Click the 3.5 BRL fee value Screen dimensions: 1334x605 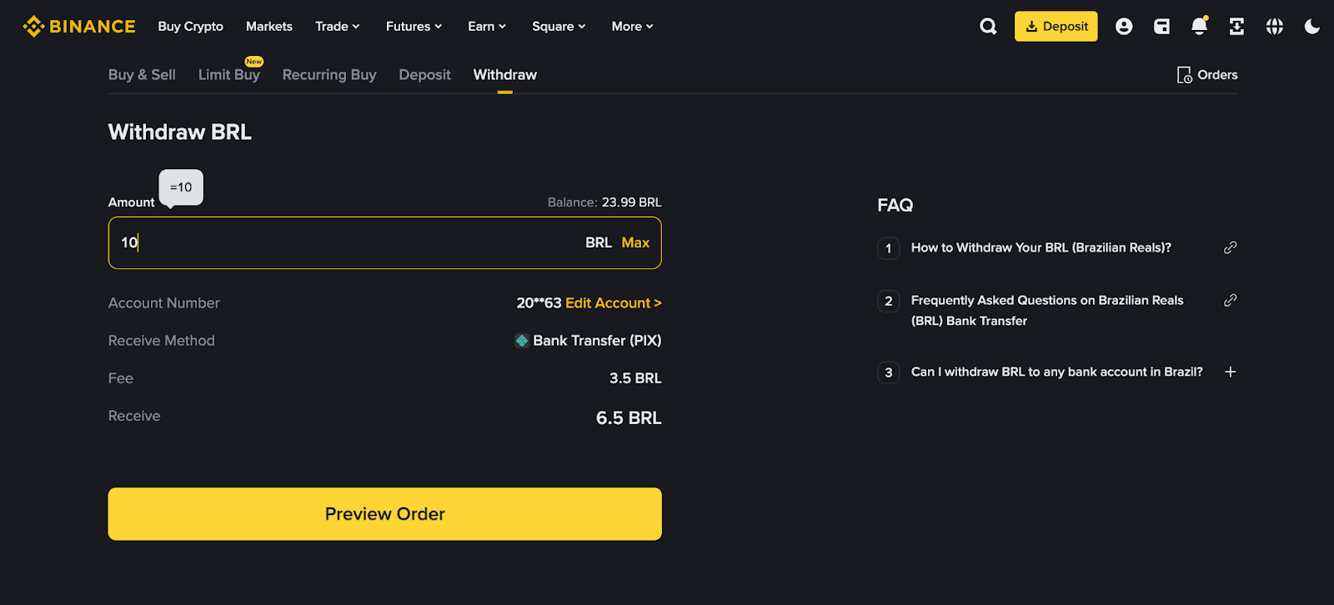(635, 378)
